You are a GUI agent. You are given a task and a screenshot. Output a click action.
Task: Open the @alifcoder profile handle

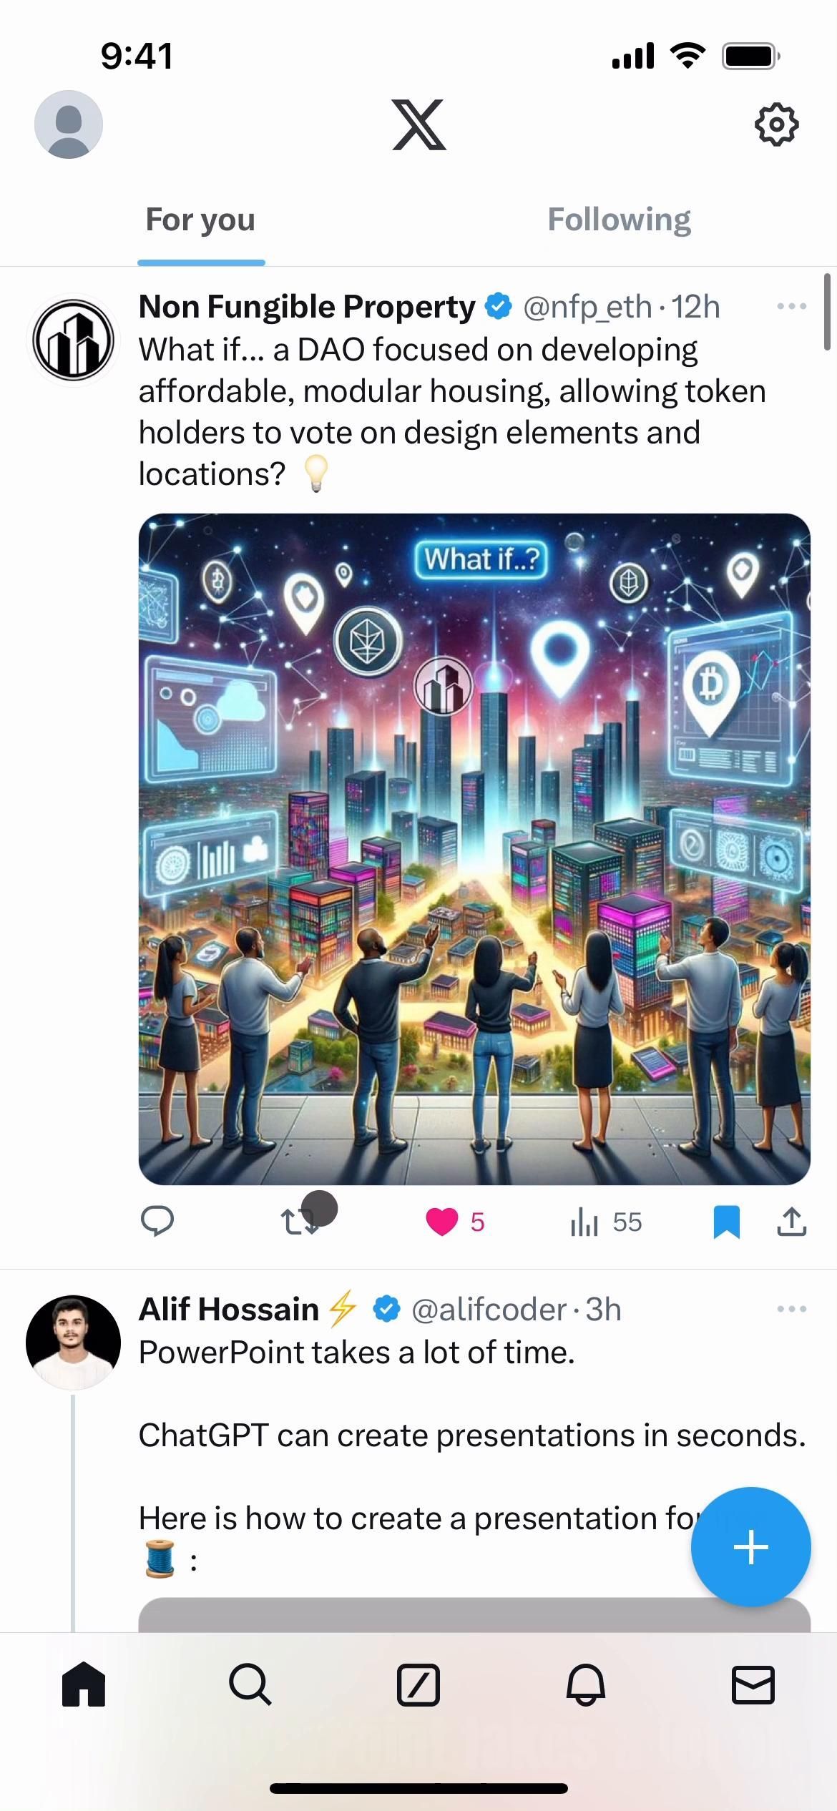click(489, 1310)
